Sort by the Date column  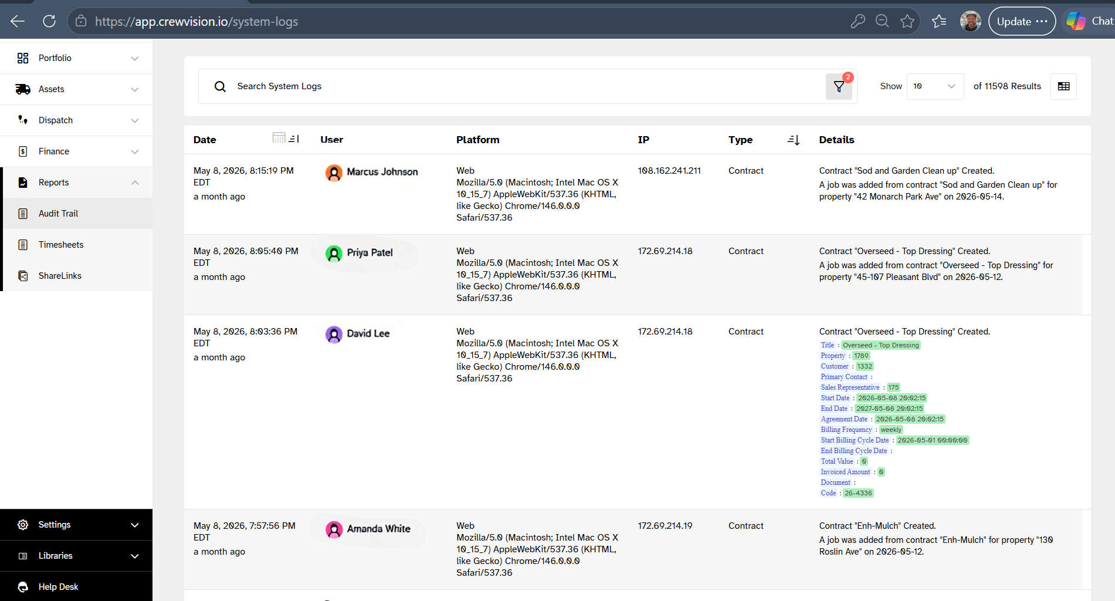tap(294, 139)
